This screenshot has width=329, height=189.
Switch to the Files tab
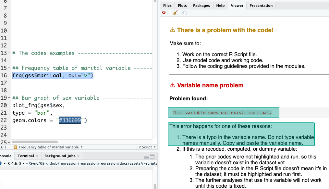167,6
